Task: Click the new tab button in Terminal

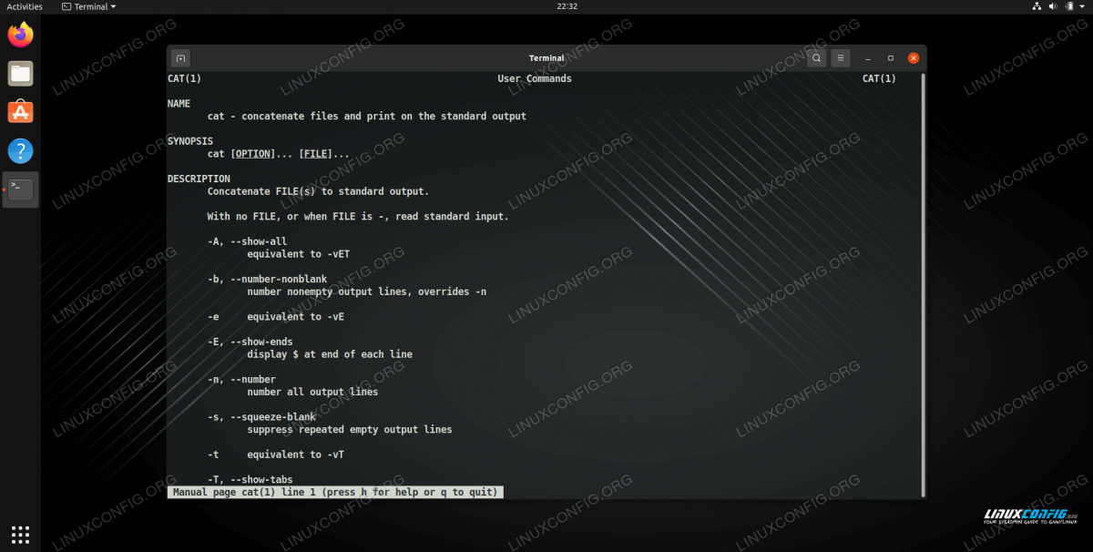Action: click(180, 58)
